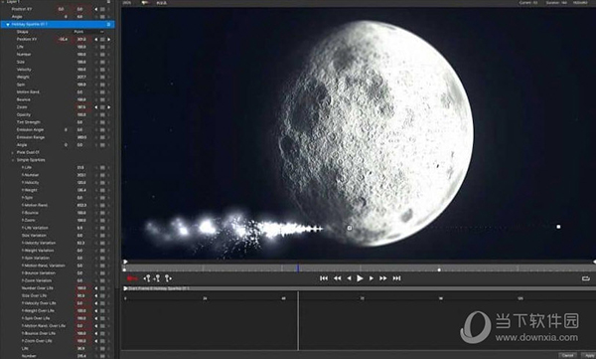Step back one frame
The image size is (596, 359).
(349, 278)
